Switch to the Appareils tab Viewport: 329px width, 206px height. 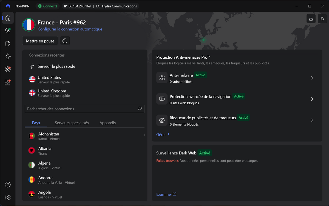coord(107,123)
